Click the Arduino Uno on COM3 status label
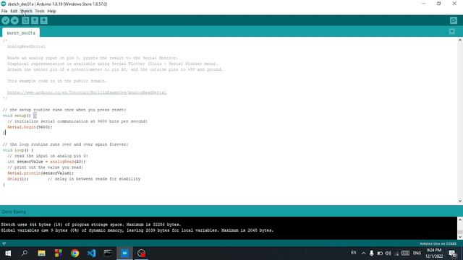Image resolution: width=463 pixels, height=260 pixels. 438,244
